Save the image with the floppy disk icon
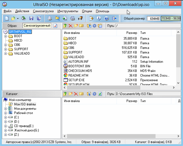Viewport: 183px width, 146px height. click(x=31, y=19)
